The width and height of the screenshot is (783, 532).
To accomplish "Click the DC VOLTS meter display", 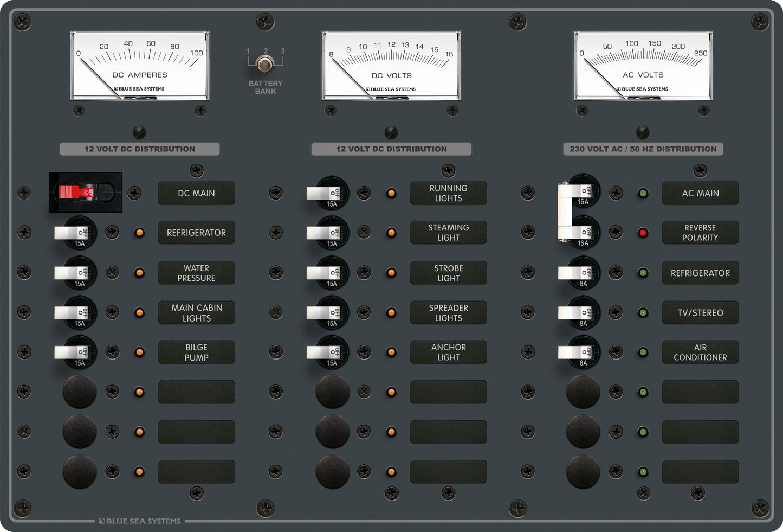I will coord(391,65).
